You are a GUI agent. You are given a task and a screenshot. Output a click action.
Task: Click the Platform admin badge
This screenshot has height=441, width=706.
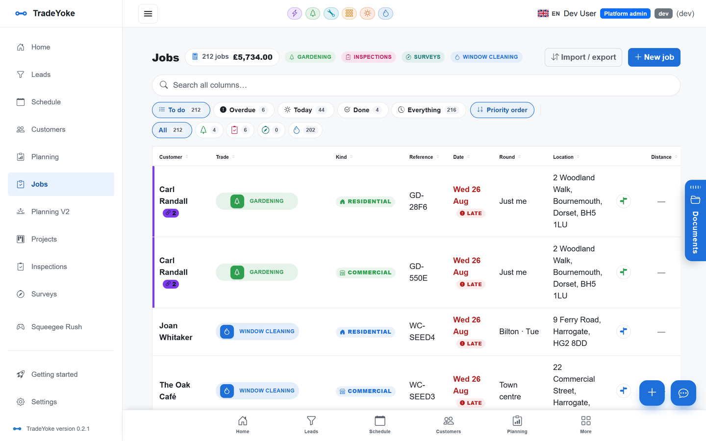(x=625, y=14)
